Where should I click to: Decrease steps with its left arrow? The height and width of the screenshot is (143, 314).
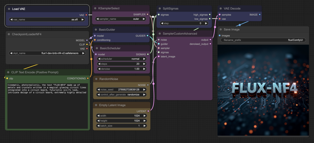click(99, 64)
